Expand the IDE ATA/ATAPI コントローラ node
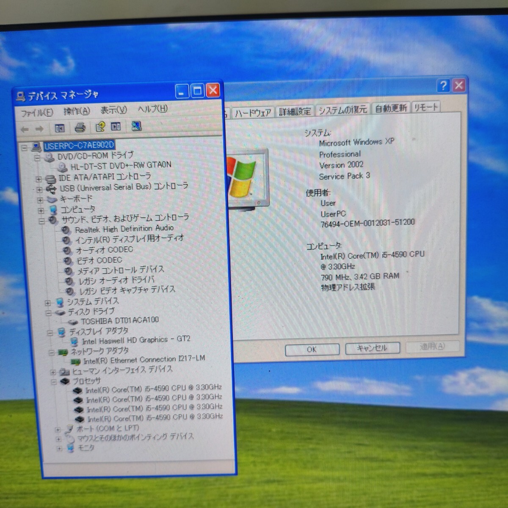Image resolution: width=508 pixels, height=508 pixels. pyautogui.click(x=39, y=179)
